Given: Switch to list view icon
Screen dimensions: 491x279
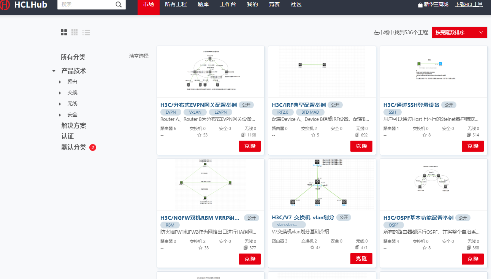Looking at the screenshot, I should [x=86, y=33].
